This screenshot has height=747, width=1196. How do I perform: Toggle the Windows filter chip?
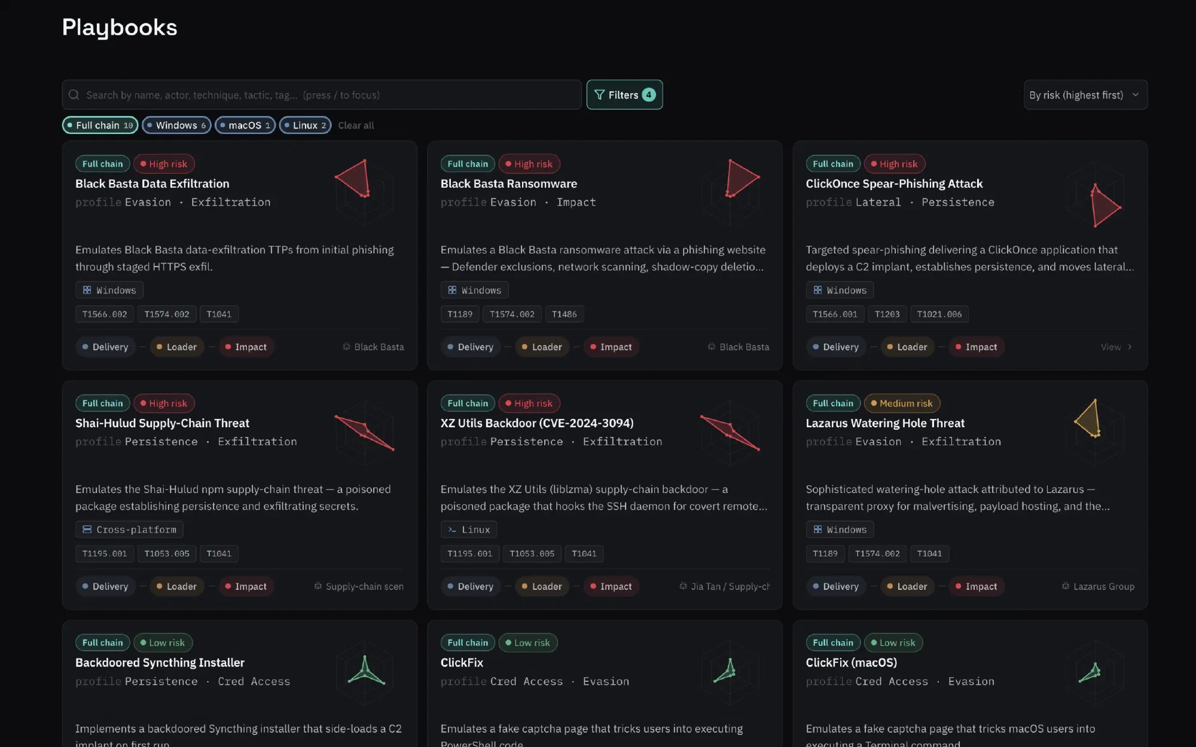[x=176, y=125]
